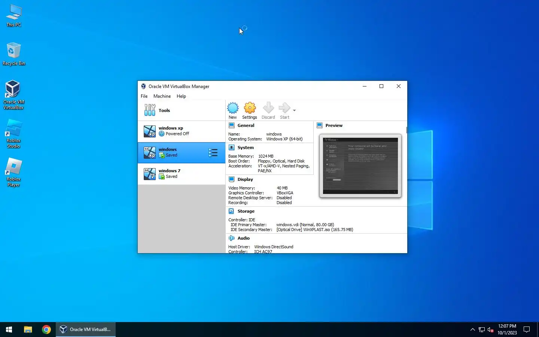Click the General section header
The width and height of the screenshot is (539, 337).
click(246, 125)
